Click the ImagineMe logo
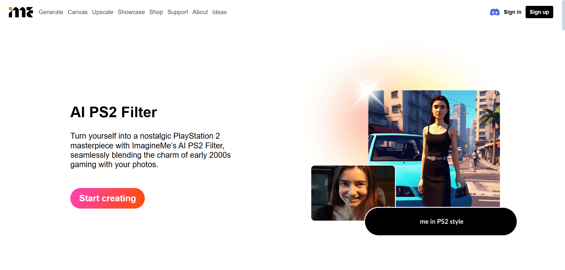565x270 pixels. (21, 12)
